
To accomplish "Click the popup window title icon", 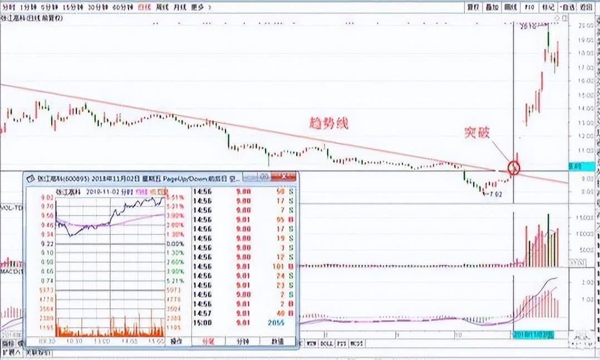I will [30, 178].
